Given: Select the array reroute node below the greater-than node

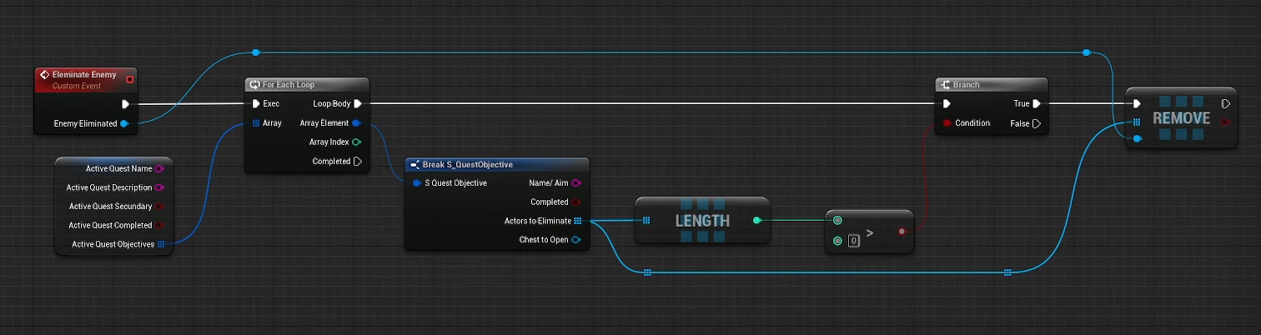Looking at the screenshot, I should tap(1008, 272).
